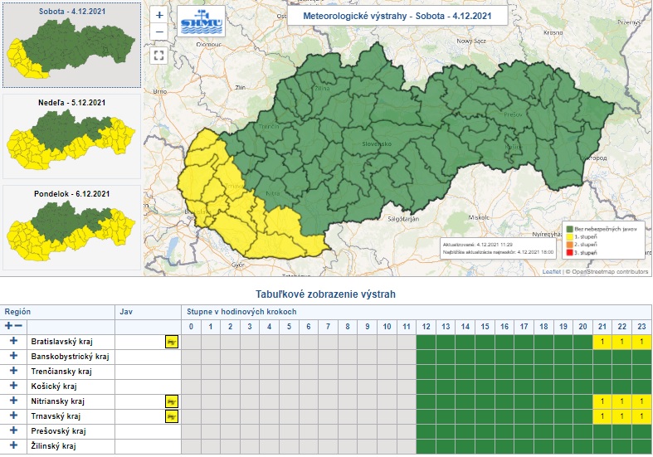The height and width of the screenshot is (457, 653).
Task: Toggle fullscreen map view
Action: point(158,56)
